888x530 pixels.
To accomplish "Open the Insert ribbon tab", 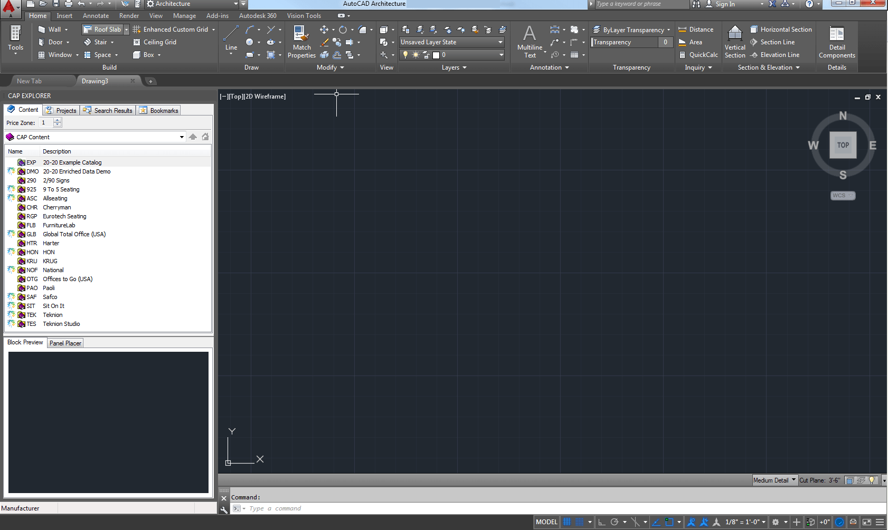I will (x=64, y=16).
